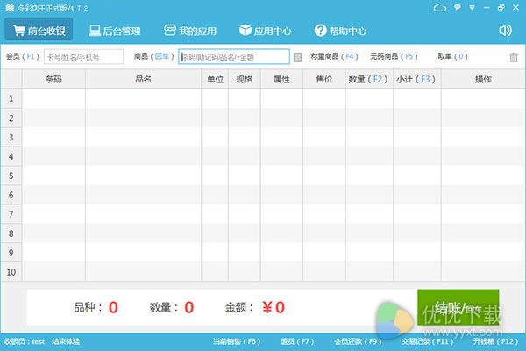Image resolution: width=526 pixels, height=351 pixels.
Task: Select the 售价 column header
Action: tap(324, 79)
